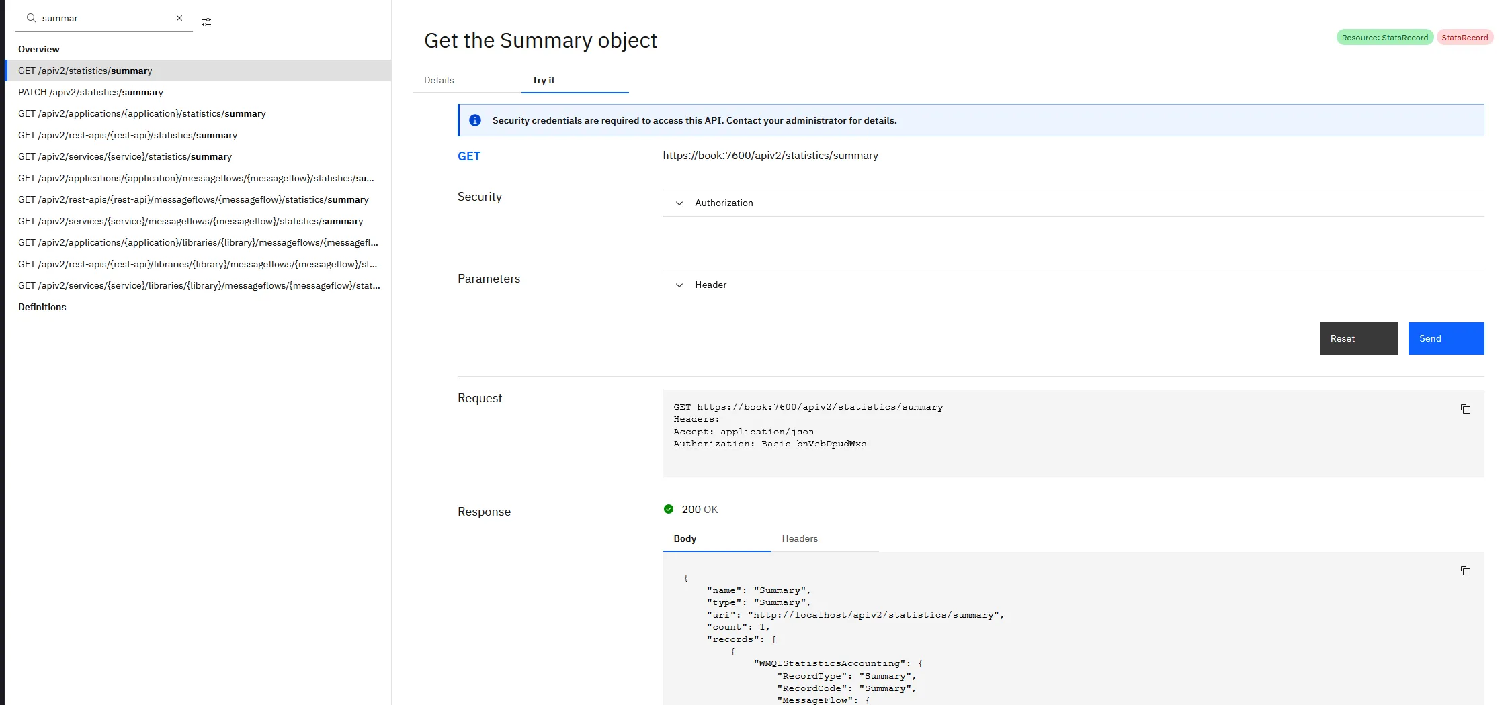
Task: Click the green 200 OK status icon
Action: pyautogui.click(x=669, y=509)
